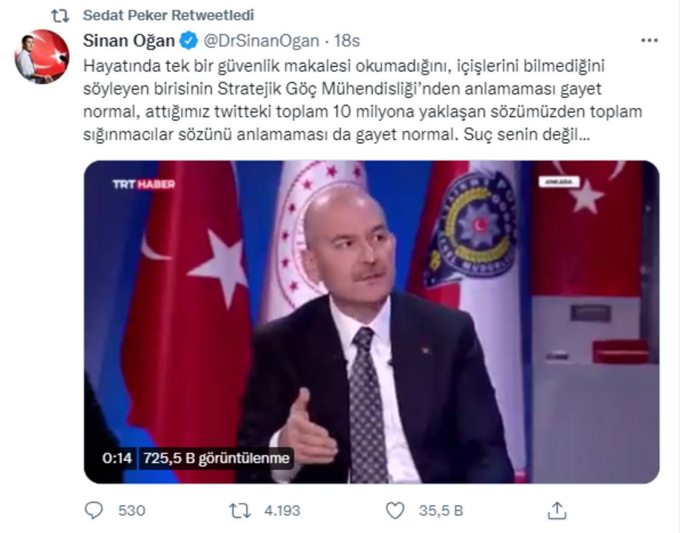Open Sinan Oğan's profile avatar
Viewport: 687px width, 533px height.
click(x=41, y=57)
